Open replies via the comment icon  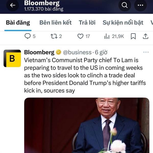tap(28, 36)
